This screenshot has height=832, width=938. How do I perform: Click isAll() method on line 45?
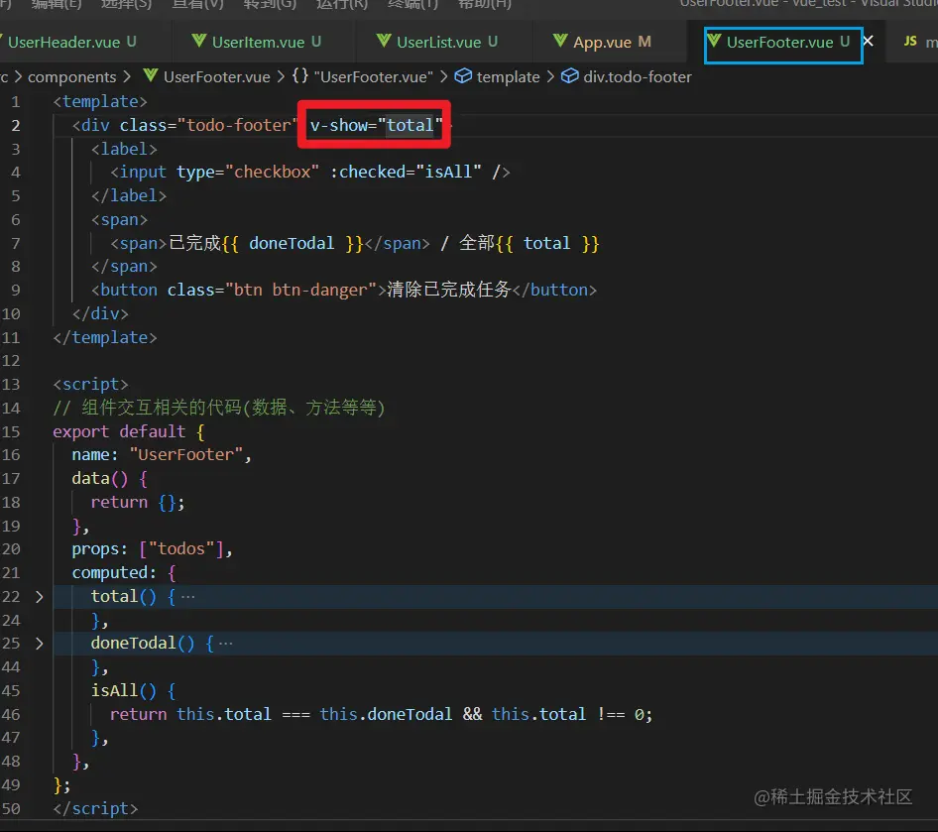point(123,691)
